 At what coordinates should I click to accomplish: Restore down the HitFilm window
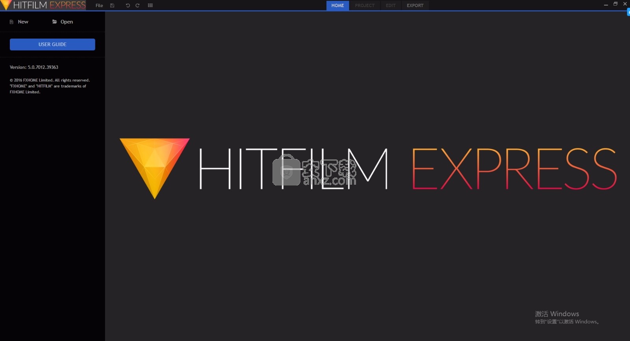coord(615,4)
